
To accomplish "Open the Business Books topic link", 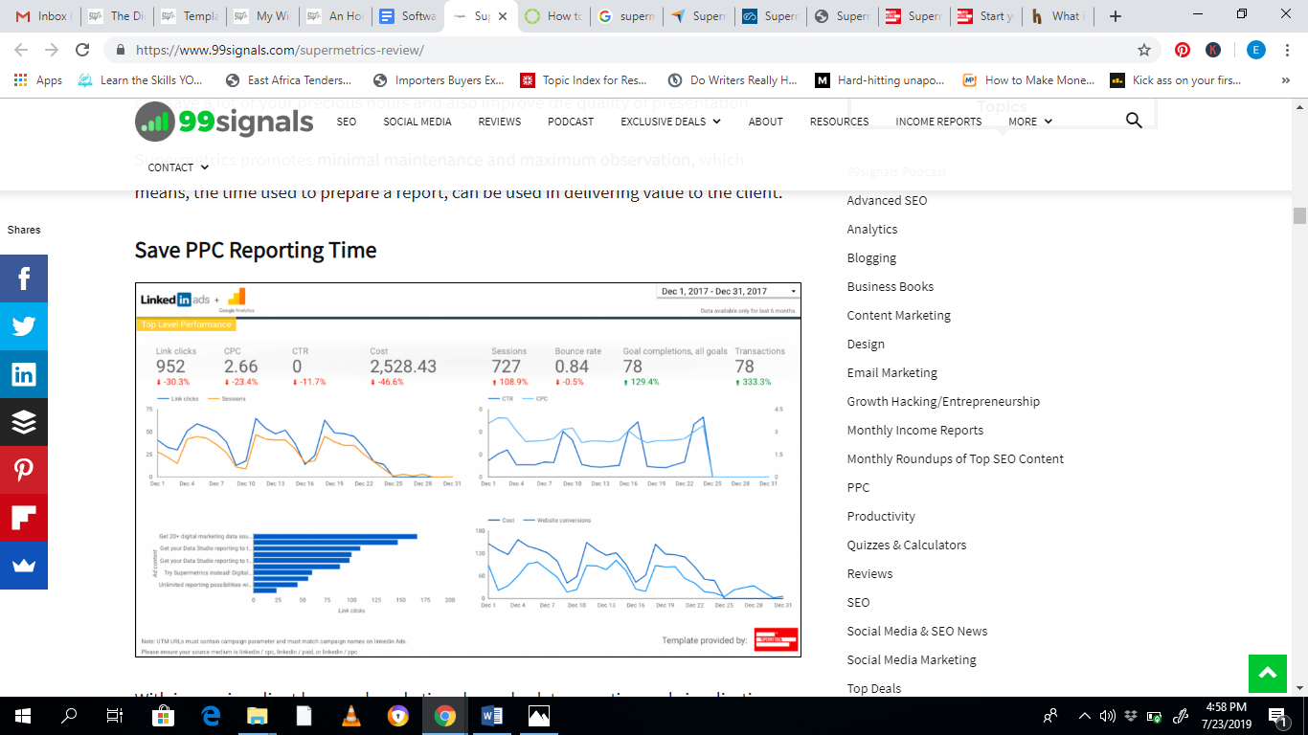I will (891, 286).
